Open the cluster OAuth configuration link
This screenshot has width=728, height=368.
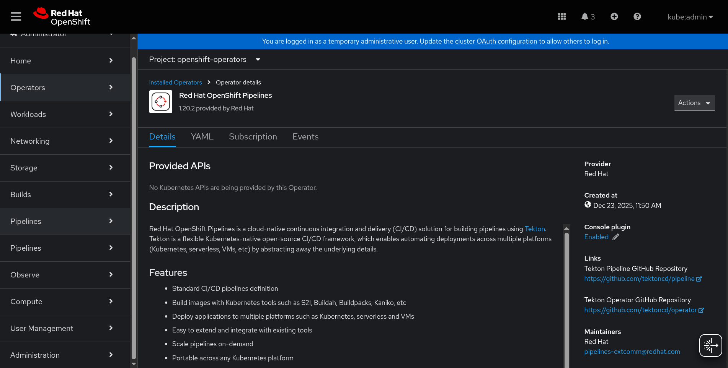(x=496, y=41)
